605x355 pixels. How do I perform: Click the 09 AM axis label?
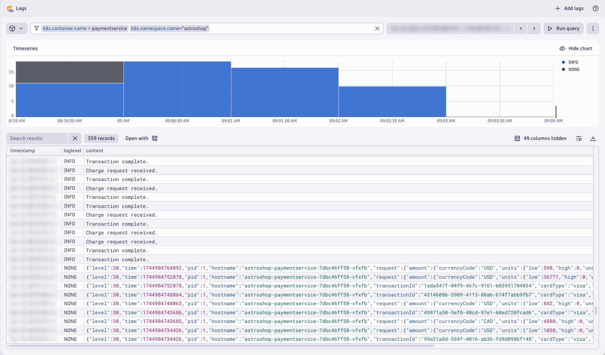pyautogui.click(x=123, y=121)
